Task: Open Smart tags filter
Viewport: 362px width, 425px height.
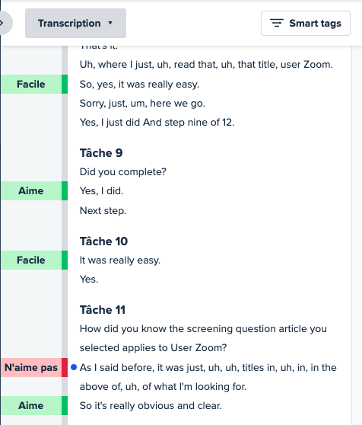Action: point(306,24)
